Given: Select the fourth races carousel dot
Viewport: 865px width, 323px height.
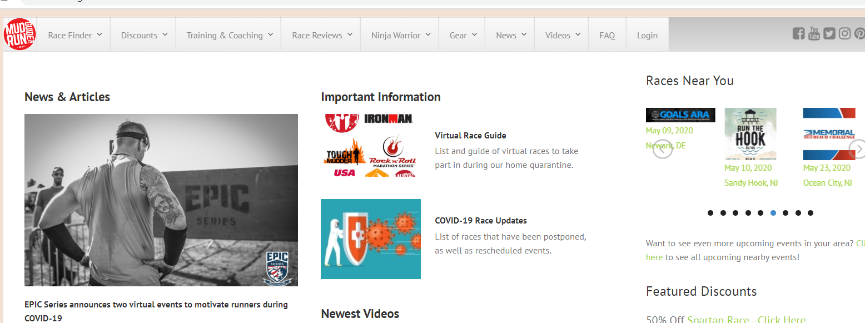Looking at the screenshot, I should pos(748,213).
